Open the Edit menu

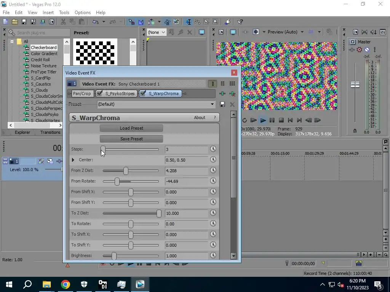pyautogui.click(x=19, y=13)
